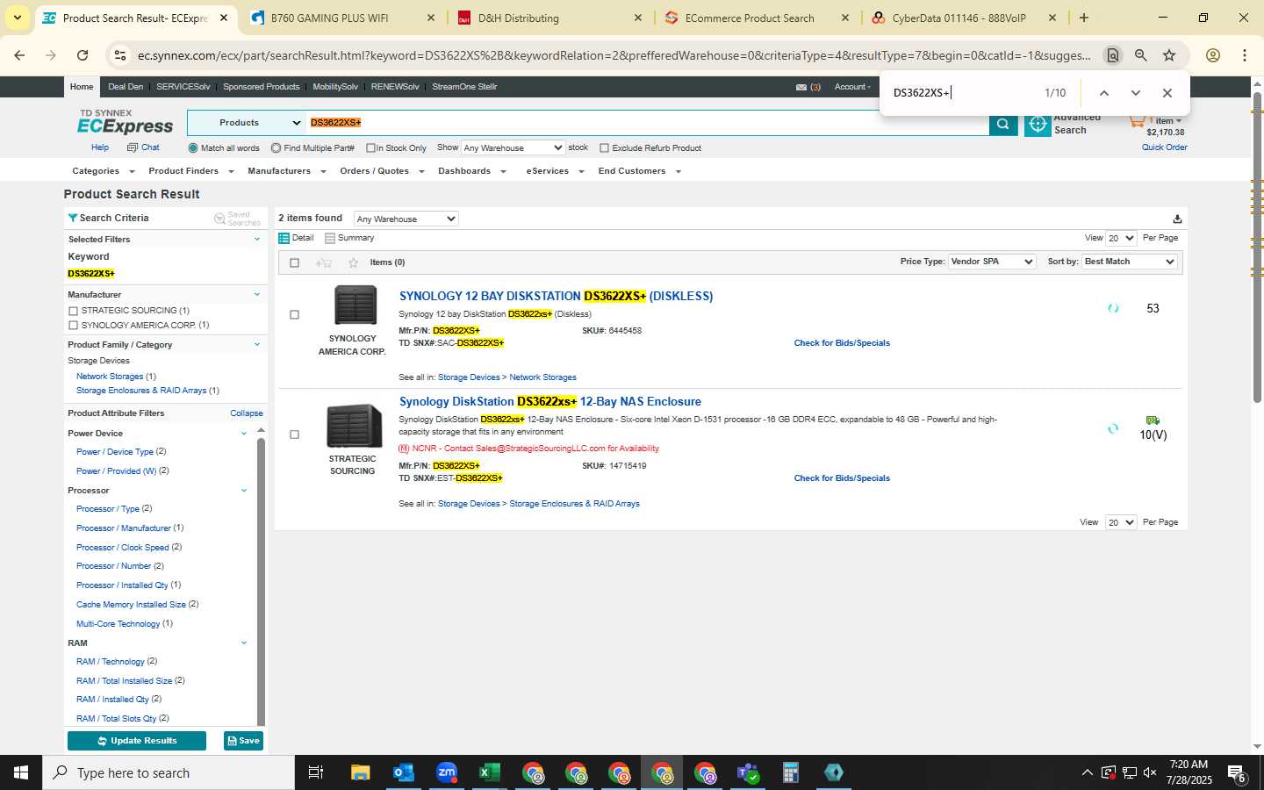Viewport: 1264px width, 790px height.
Task: Open Excel from the taskbar
Action: [x=489, y=772]
